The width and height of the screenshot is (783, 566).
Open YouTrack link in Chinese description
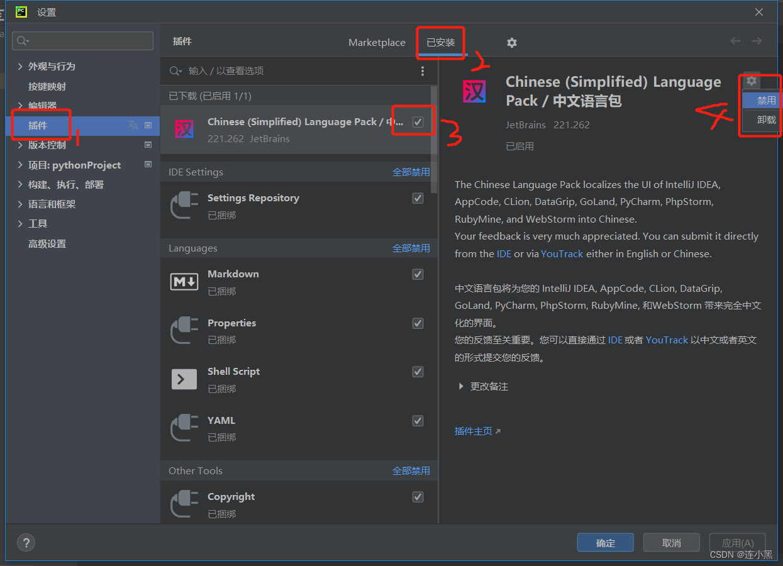(667, 340)
